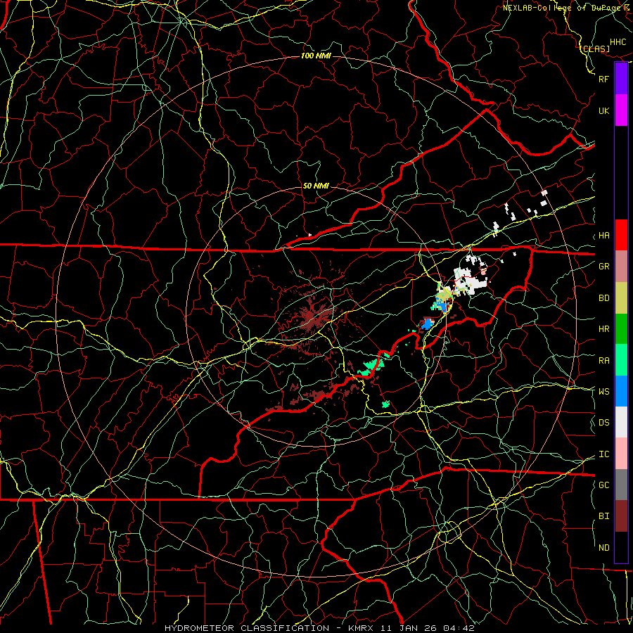The height and width of the screenshot is (633, 633).
Task: Click the "BI" legend label
Action: coord(603,516)
